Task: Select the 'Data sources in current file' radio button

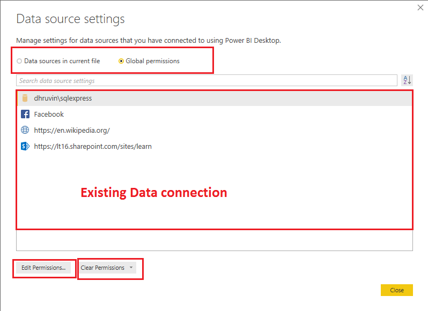Action: [x=20, y=61]
